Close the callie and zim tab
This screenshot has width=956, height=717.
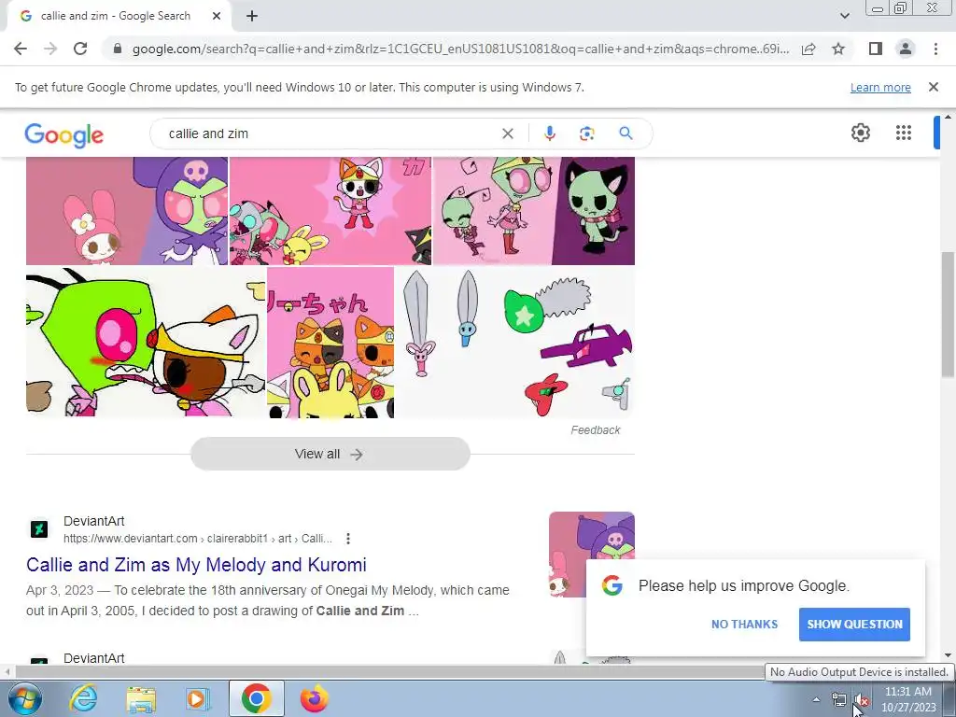[x=217, y=17]
